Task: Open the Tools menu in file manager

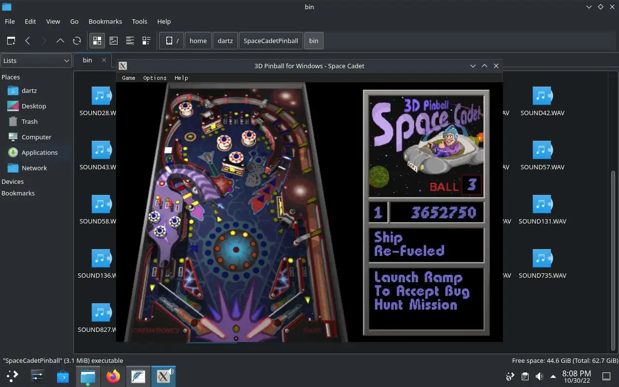Action: point(139,21)
